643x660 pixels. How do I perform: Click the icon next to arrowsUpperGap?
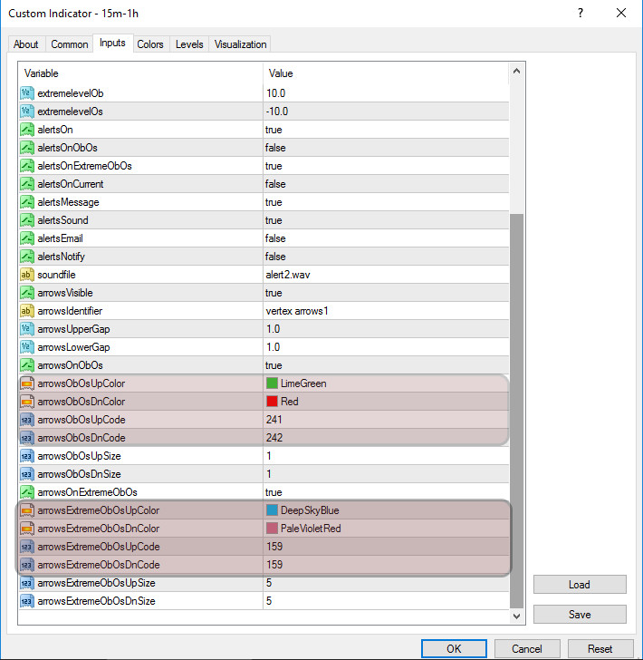[x=26, y=329]
